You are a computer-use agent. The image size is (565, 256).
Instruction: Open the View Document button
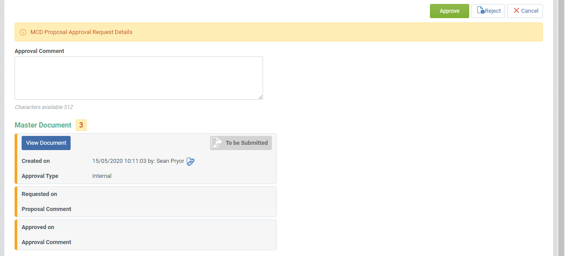point(46,143)
